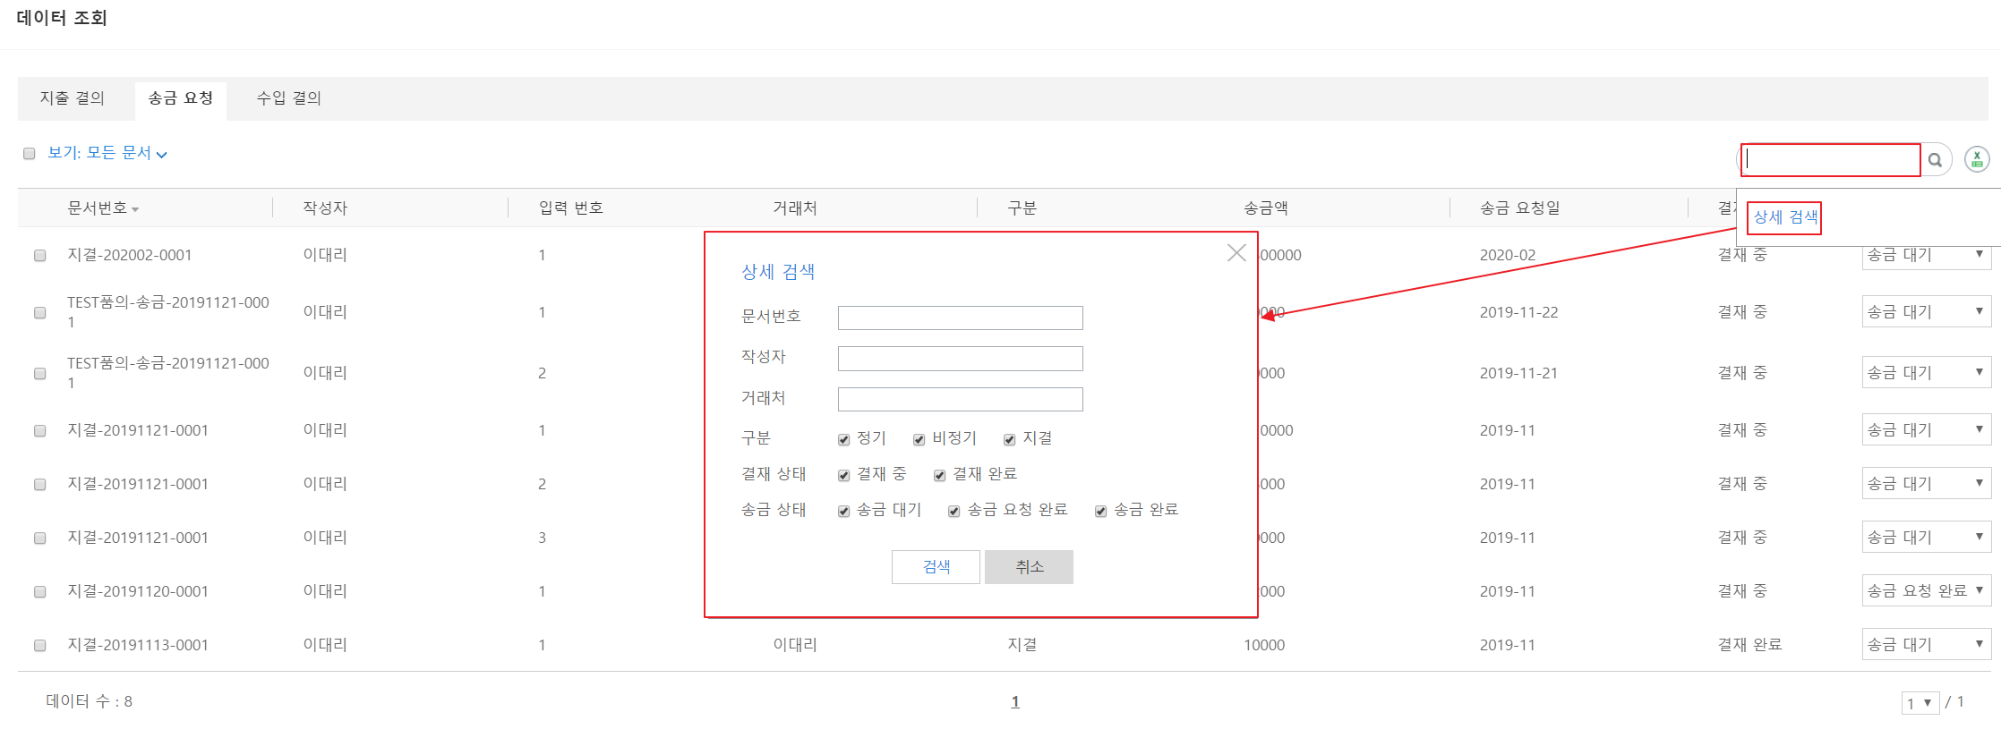This screenshot has width=2001, height=729.
Task: Close the 상세 검색 popup
Action: tap(1236, 253)
